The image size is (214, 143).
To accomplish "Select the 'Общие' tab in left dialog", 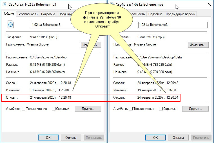I will (x=9, y=13).
